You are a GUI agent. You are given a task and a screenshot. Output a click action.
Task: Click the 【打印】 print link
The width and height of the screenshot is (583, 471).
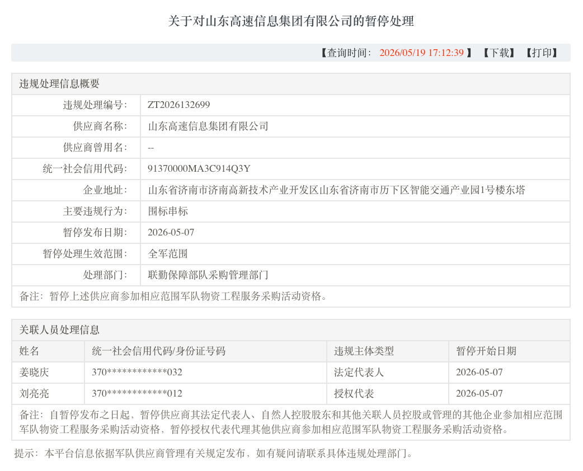point(542,53)
